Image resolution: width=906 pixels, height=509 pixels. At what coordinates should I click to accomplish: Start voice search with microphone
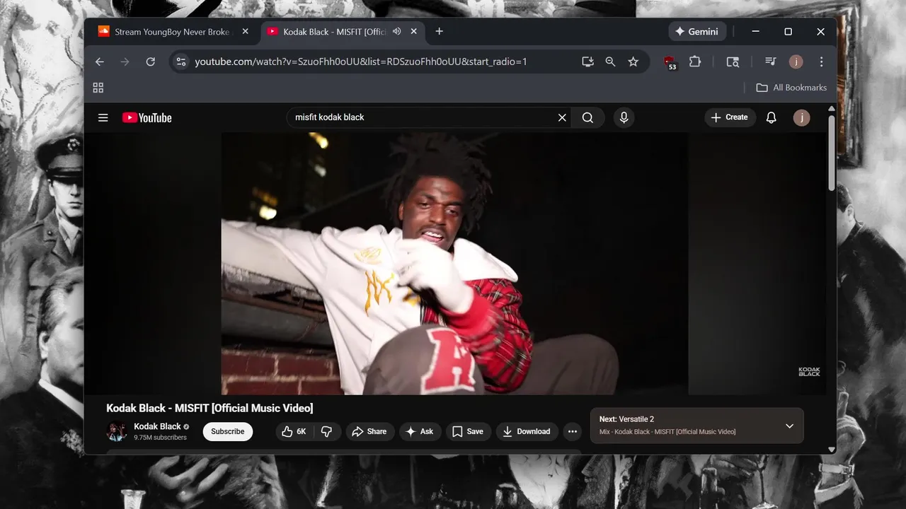tap(624, 118)
